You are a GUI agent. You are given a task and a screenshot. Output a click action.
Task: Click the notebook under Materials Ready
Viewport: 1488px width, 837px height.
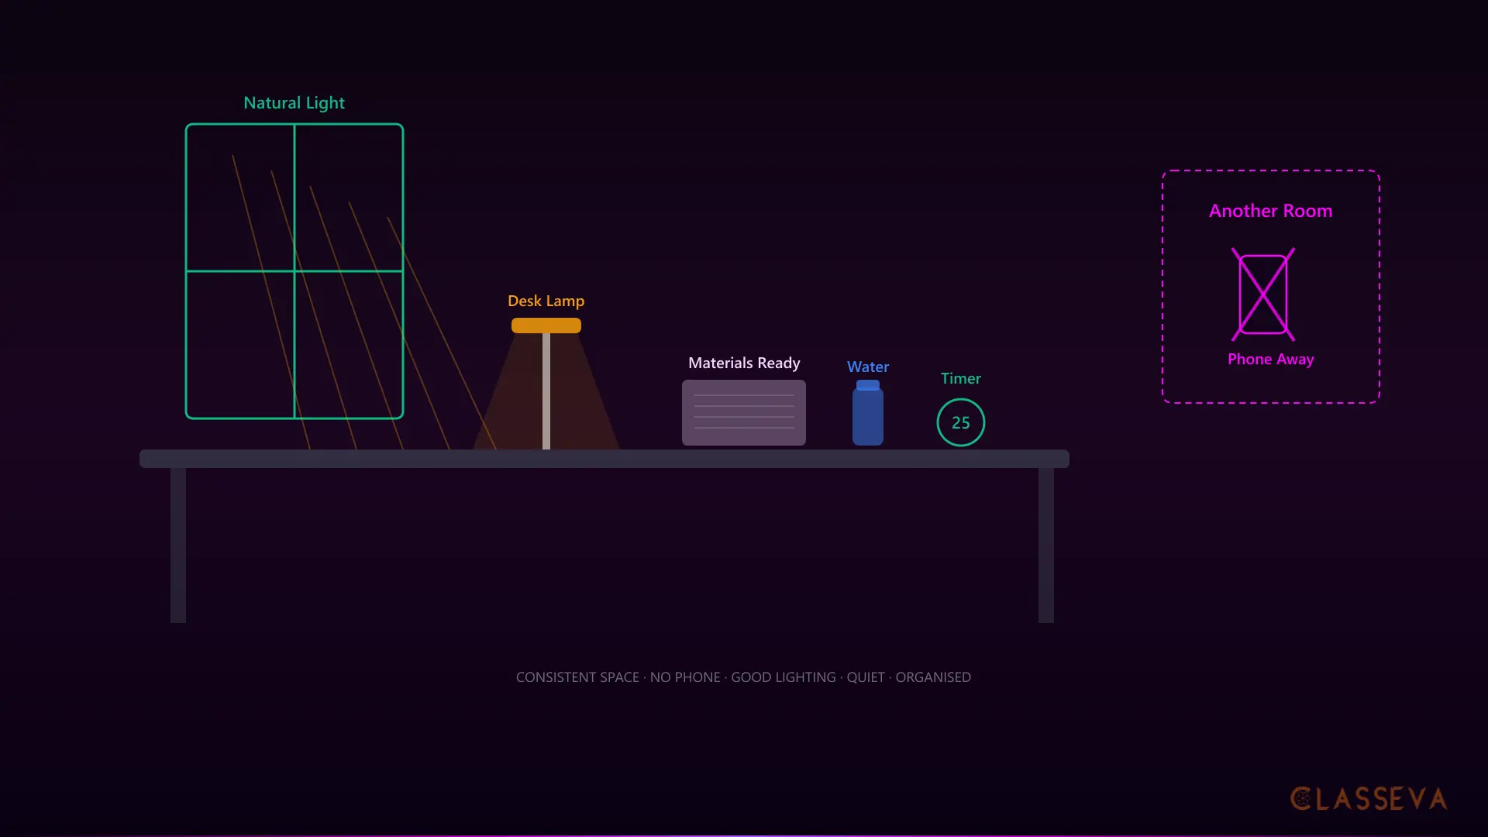[x=744, y=412]
